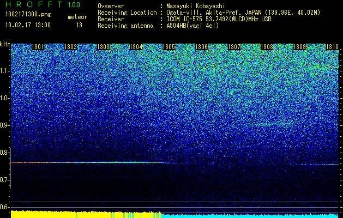343x218 pixels.
Task: Click the 1304 time marker
Action: [x=136, y=47]
